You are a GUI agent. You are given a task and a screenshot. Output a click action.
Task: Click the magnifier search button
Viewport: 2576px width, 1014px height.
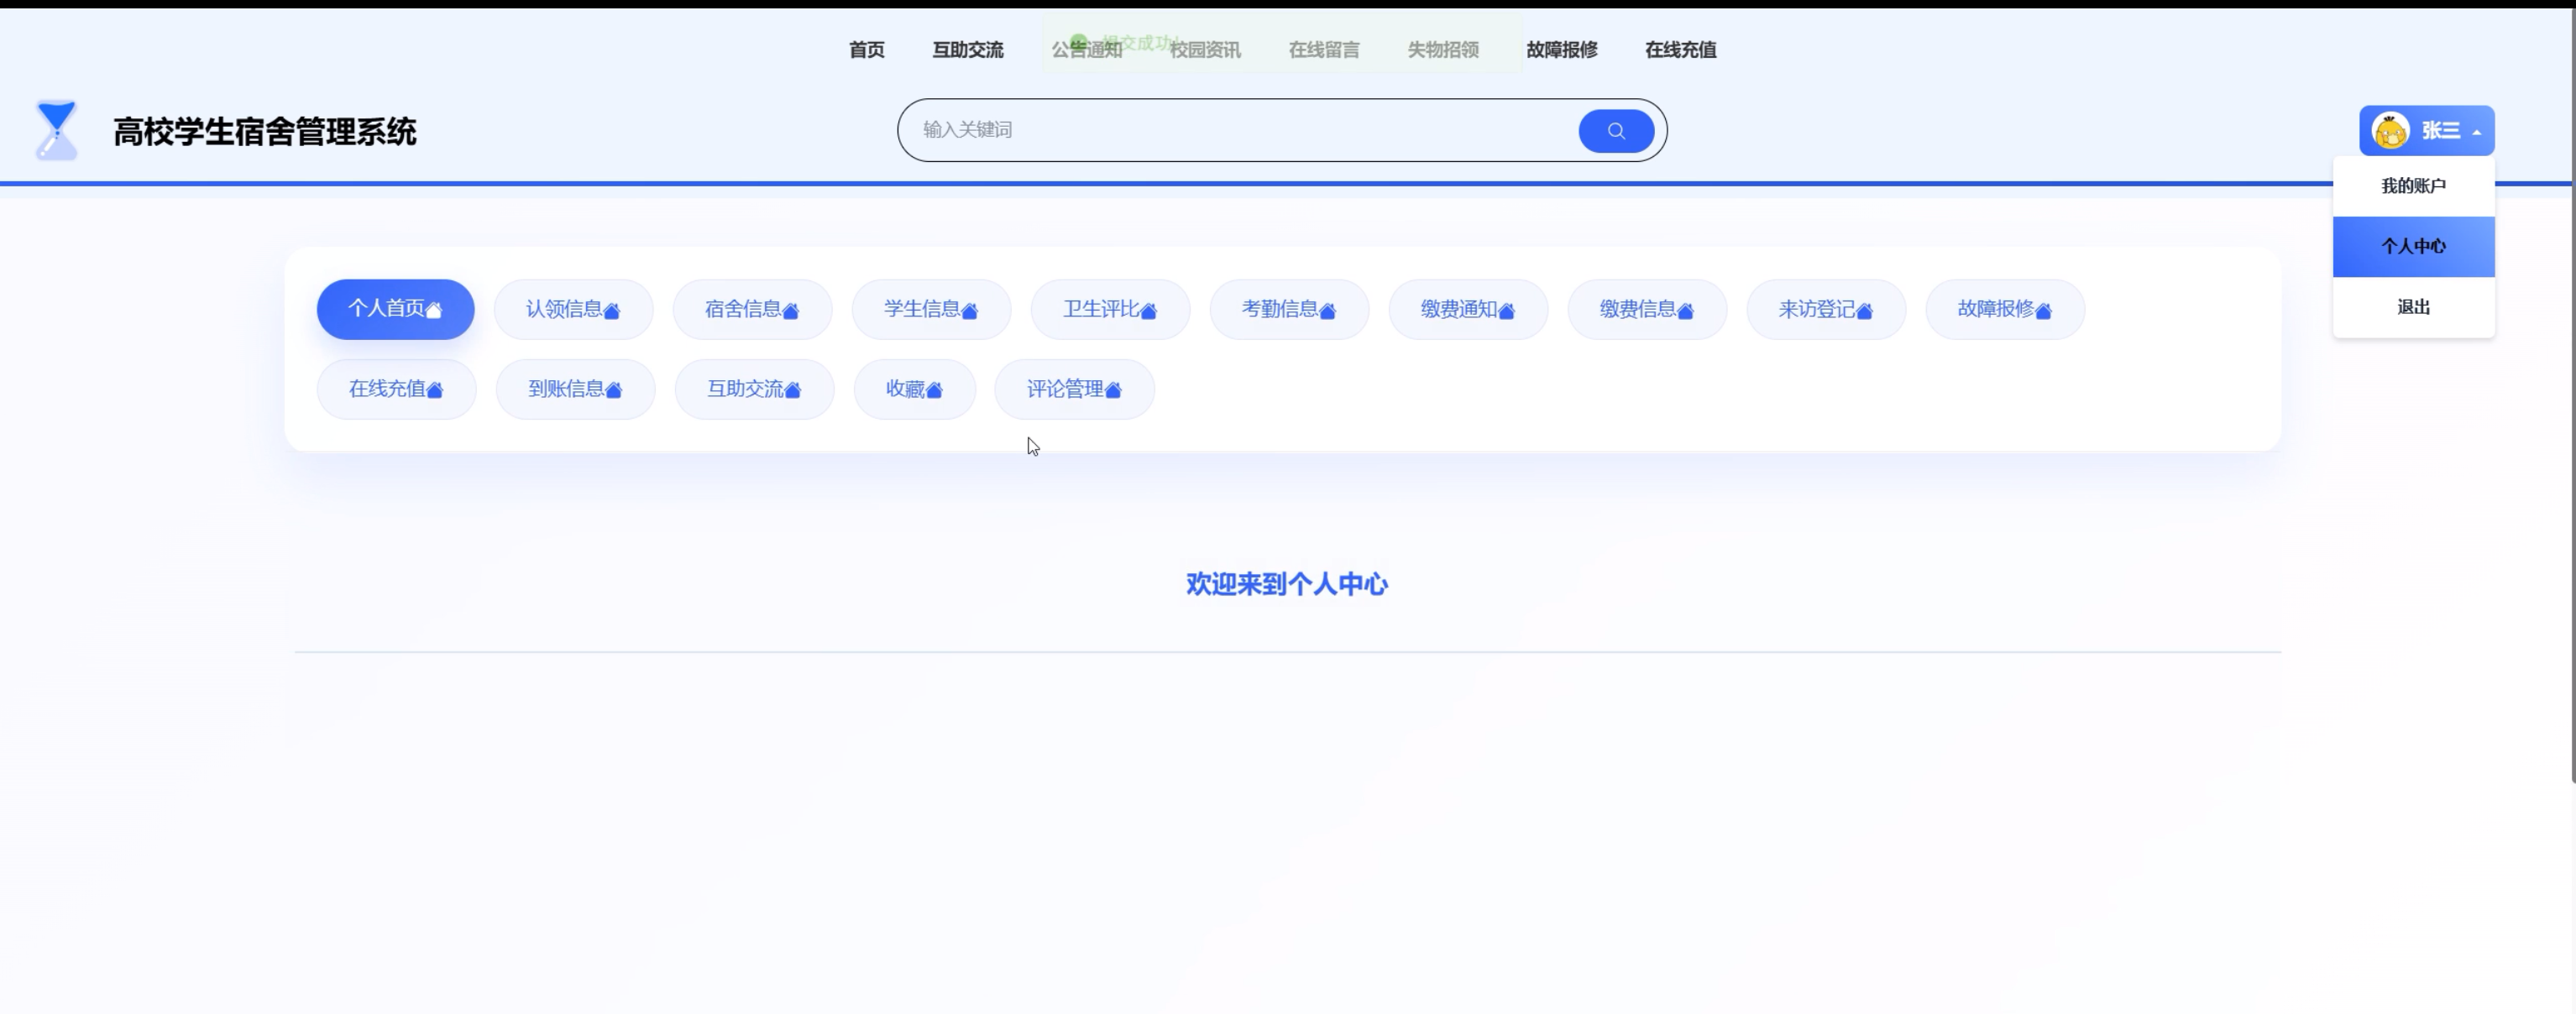(1616, 131)
